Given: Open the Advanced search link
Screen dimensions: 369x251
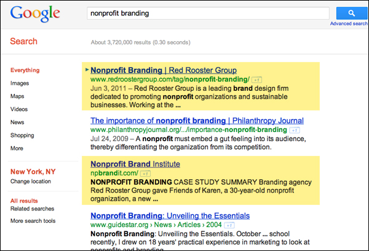Looking at the screenshot, I should tap(349, 23).
